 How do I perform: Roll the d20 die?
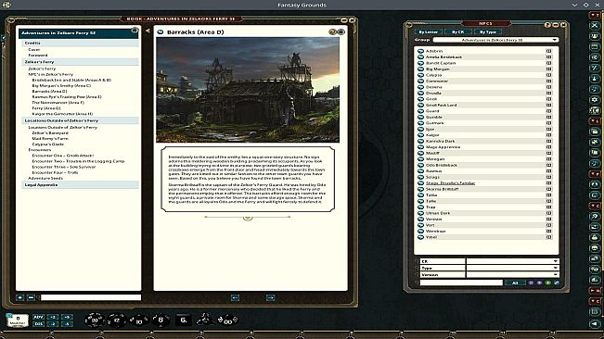[x=95, y=320]
